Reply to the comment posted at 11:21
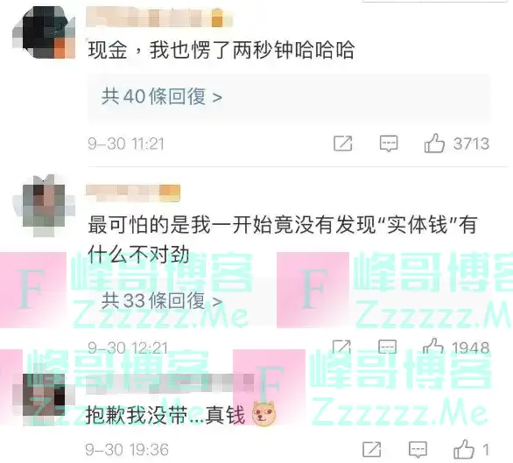Image resolution: width=513 pixels, height=463 pixels. tap(389, 144)
